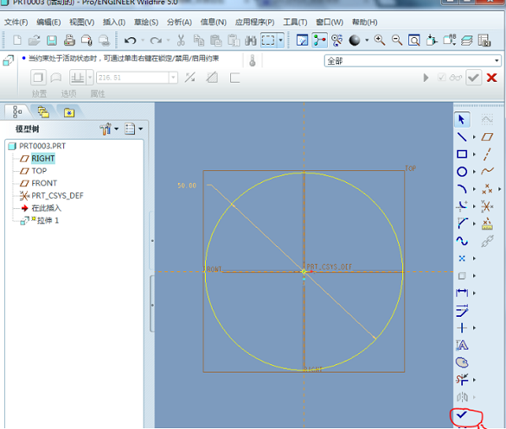Image resolution: width=506 pixels, height=429 pixels.
Task: Switch to the favorites folder navigator tab
Action: [x=68, y=111]
